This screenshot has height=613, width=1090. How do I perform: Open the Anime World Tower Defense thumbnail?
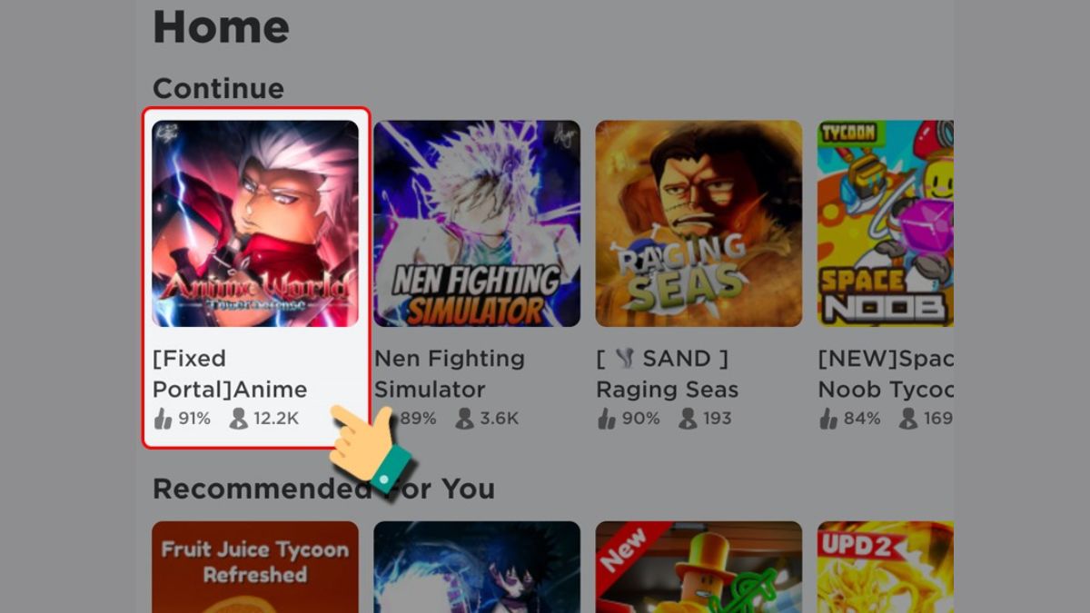[x=255, y=223]
